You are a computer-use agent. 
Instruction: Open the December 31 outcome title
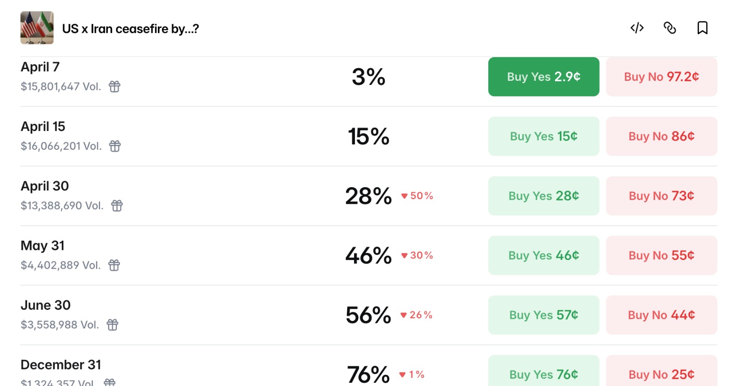click(61, 365)
